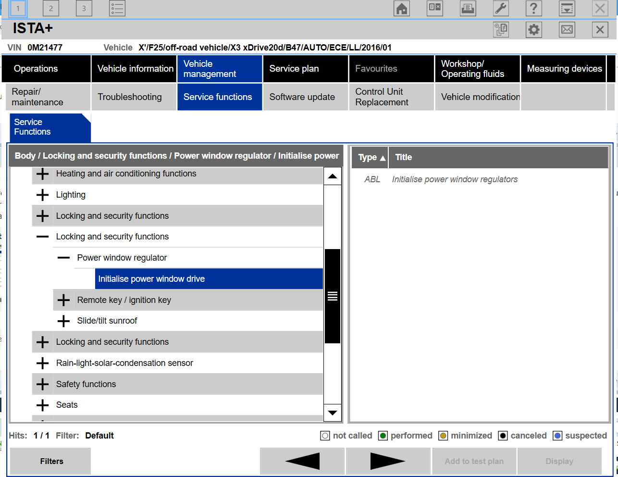Toggle the 'suspected' blue status indicator

tap(557, 436)
